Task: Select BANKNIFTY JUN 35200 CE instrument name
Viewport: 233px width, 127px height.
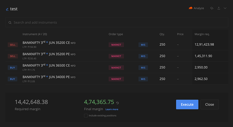Action: pyautogui.click(x=46, y=43)
